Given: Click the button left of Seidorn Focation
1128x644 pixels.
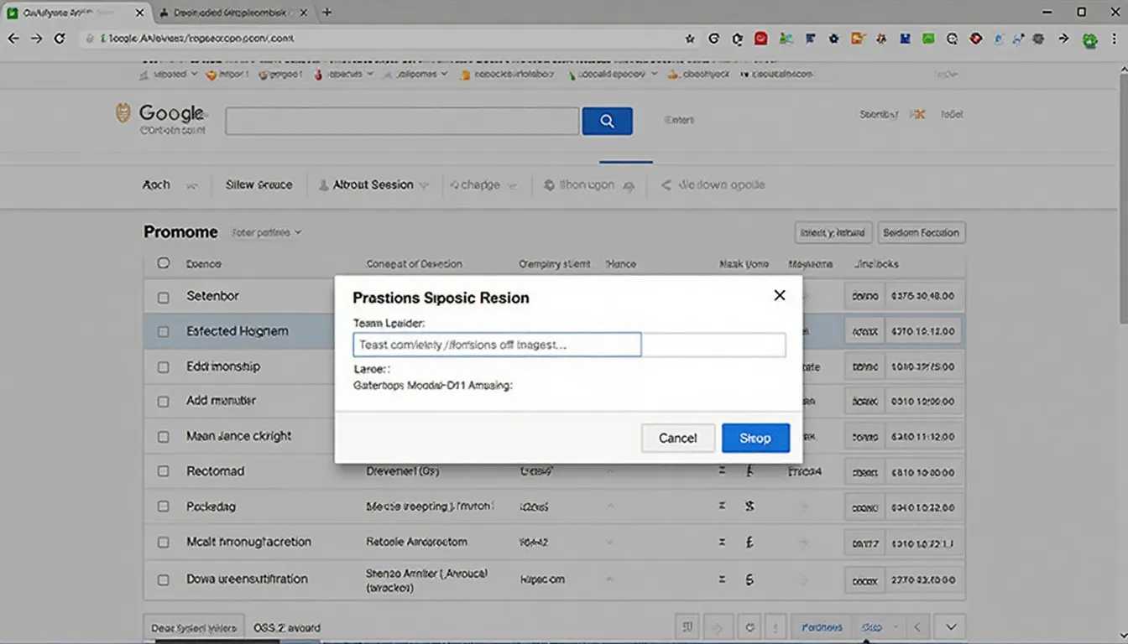Looking at the screenshot, I should pyautogui.click(x=833, y=232).
